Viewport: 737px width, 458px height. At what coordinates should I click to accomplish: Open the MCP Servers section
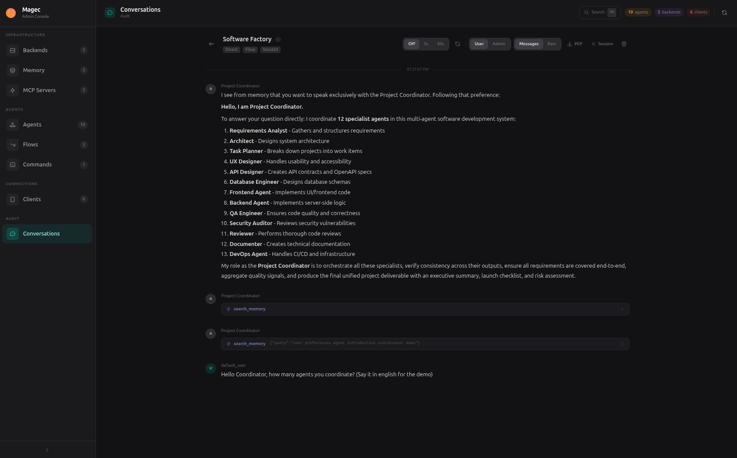pos(39,90)
